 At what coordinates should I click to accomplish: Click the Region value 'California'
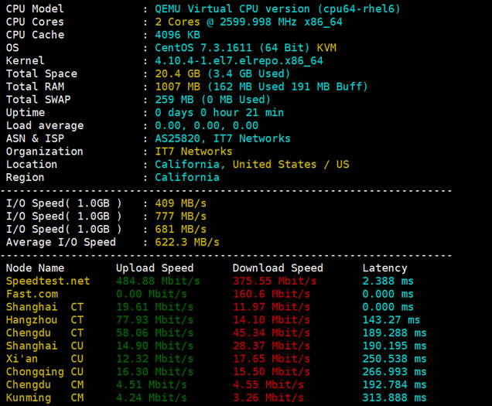click(x=187, y=177)
